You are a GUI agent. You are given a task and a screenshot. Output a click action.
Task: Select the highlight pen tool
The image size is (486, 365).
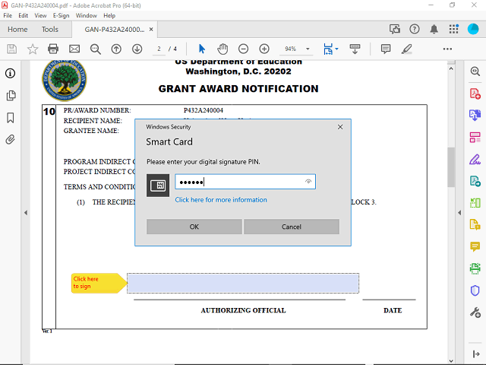coord(407,49)
